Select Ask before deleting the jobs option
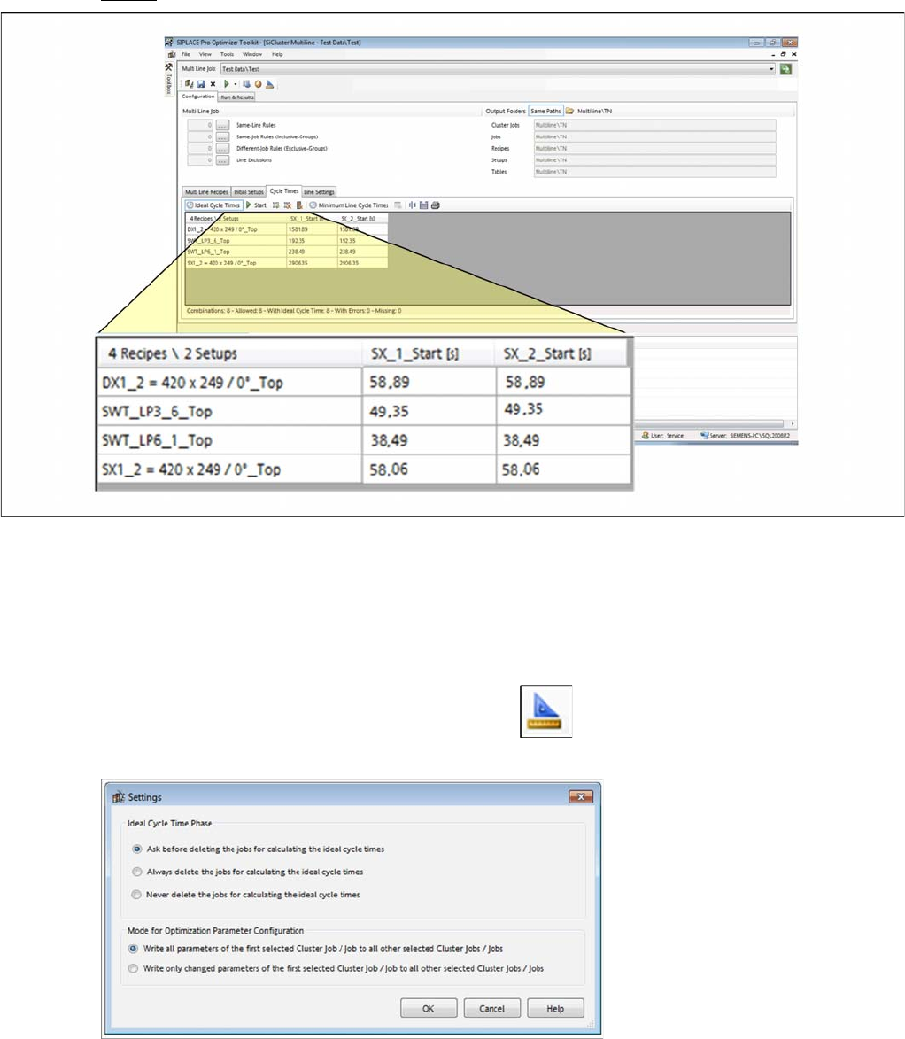Image resolution: width=905 pixels, height=1039 pixels. [137, 849]
